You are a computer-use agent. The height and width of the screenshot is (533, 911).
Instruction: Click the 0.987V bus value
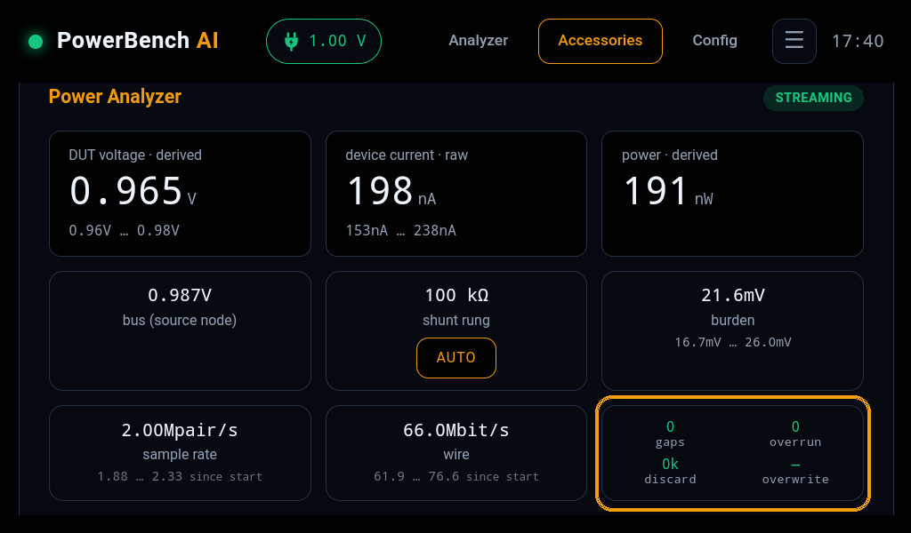click(x=180, y=295)
